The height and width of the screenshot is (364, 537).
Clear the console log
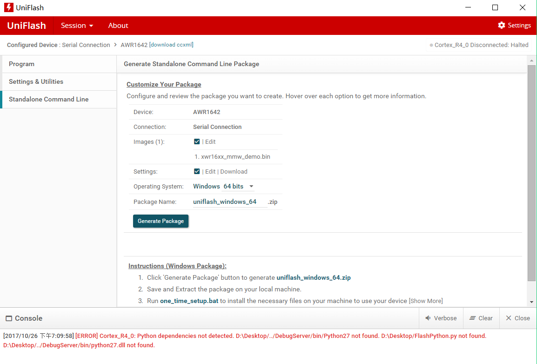coord(481,318)
